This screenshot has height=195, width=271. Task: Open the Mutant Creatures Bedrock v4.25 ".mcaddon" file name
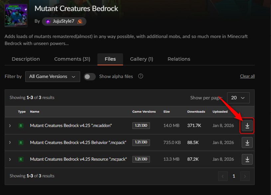(x=71, y=125)
